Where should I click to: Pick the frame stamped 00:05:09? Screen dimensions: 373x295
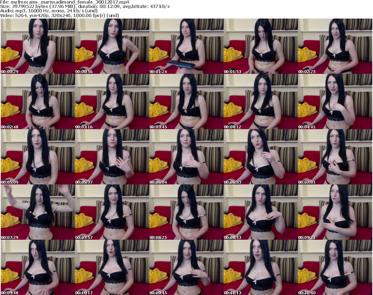click(38, 157)
